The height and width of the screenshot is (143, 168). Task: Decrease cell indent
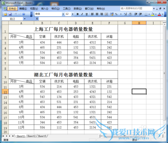[x=136, y=14]
